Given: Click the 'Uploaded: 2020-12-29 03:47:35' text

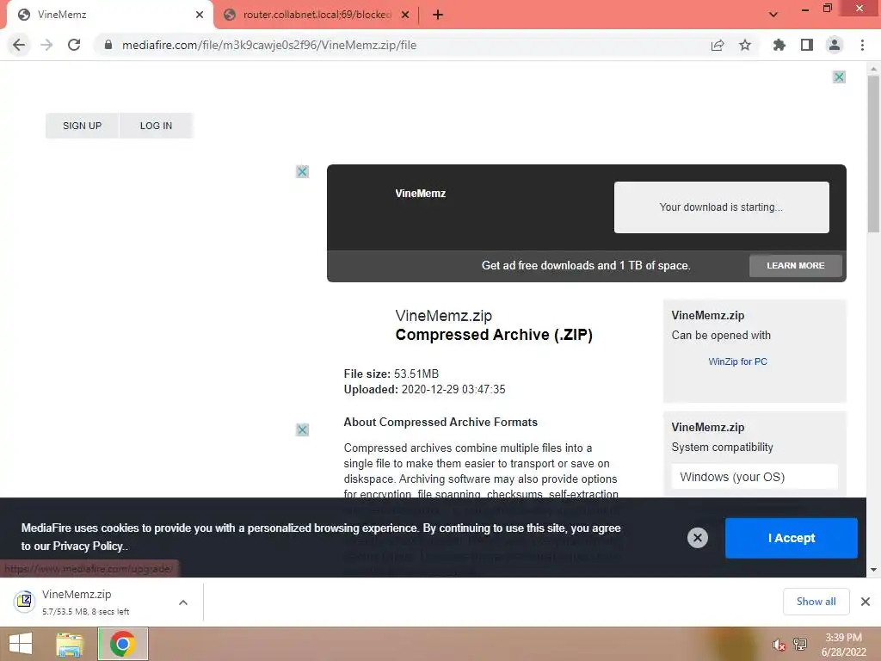Looking at the screenshot, I should [424, 390].
